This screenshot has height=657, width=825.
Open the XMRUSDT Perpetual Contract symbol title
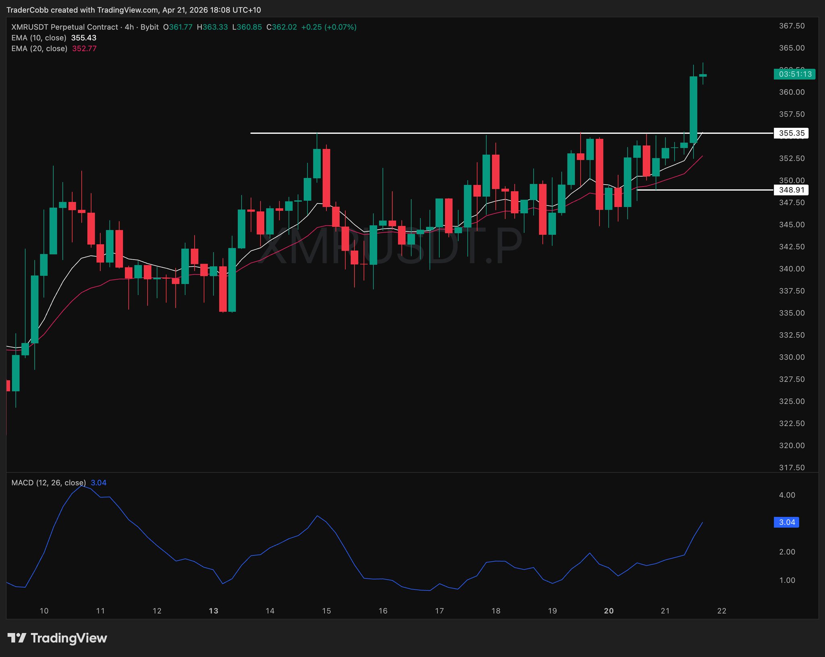[64, 27]
